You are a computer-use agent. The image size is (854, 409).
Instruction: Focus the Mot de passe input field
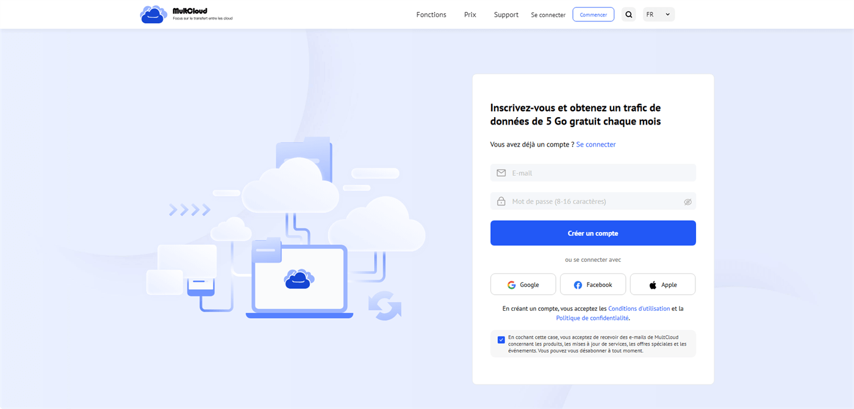tap(593, 201)
